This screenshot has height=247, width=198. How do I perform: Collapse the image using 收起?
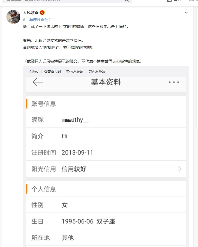pyautogui.click(x=34, y=72)
